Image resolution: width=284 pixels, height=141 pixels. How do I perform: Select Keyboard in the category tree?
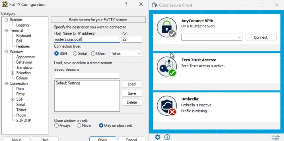tap(24, 36)
